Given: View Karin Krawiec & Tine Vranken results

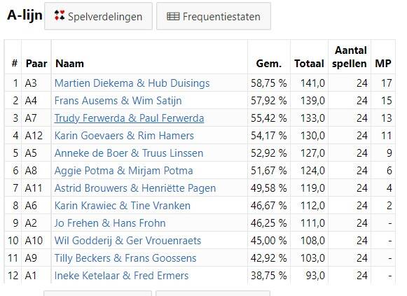Looking at the screenshot, I should pos(123,206).
